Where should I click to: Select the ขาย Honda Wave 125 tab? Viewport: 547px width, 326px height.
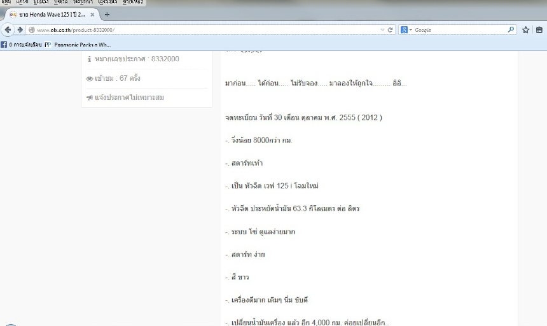[52, 15]
